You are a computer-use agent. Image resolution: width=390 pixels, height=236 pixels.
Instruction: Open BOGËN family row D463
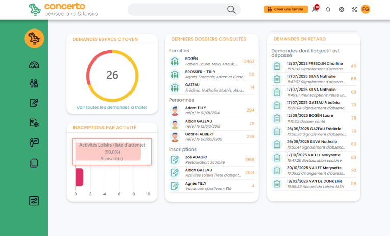pyautogui.click(x=212, y=62)
